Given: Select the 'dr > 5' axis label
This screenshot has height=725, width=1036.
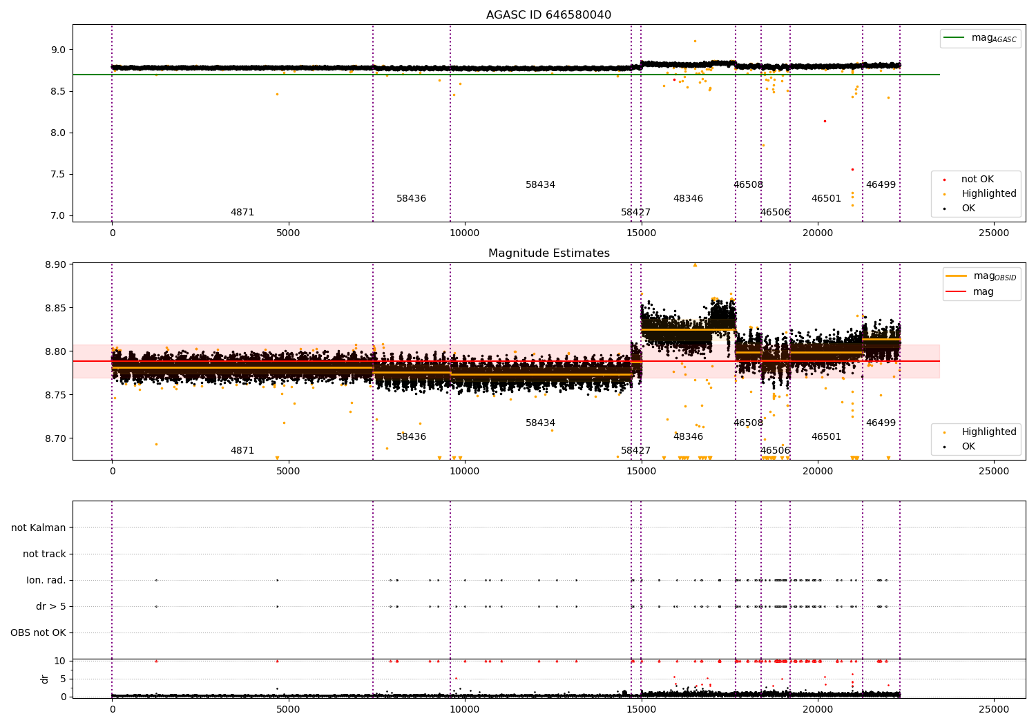Looking at the screenshot, I should 51,607.
